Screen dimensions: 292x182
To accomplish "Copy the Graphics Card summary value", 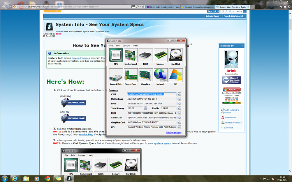I will click(179, 122).
